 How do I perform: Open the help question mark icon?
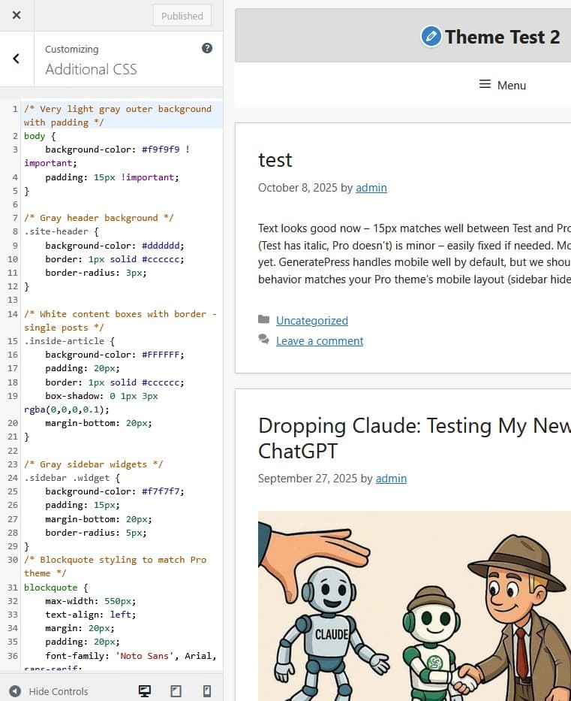pyautogui.click(x=207, y=48)
